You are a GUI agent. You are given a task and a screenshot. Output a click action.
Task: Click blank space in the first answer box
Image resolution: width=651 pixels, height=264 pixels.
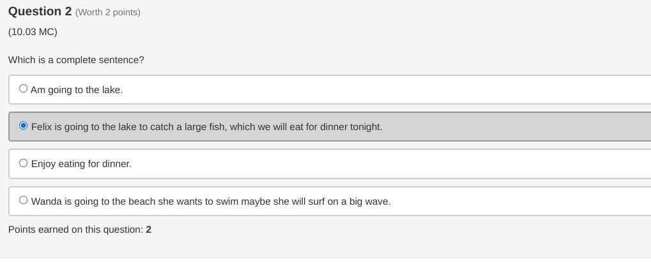383,90
